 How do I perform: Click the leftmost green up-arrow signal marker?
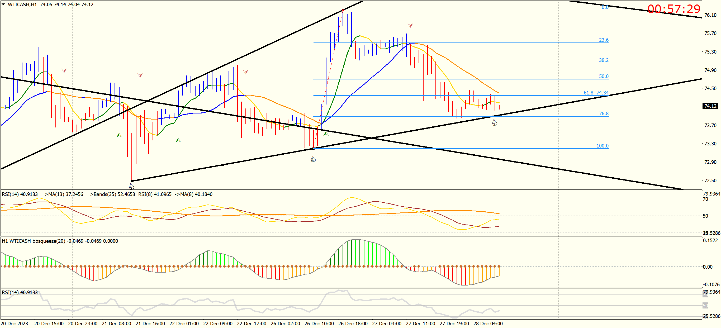119,135
